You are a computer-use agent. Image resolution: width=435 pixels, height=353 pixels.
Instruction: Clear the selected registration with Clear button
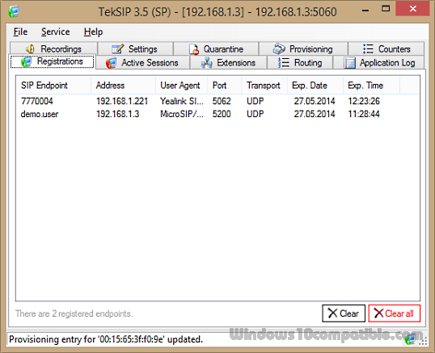tap(344, 313)
